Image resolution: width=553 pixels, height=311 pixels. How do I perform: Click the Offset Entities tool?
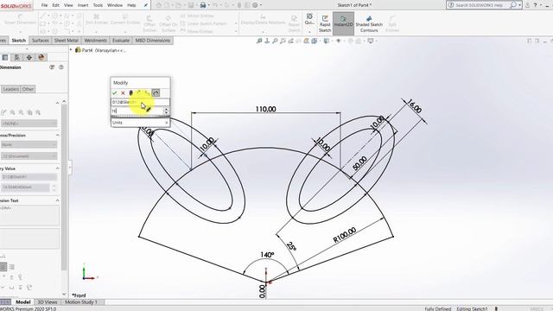149,23
